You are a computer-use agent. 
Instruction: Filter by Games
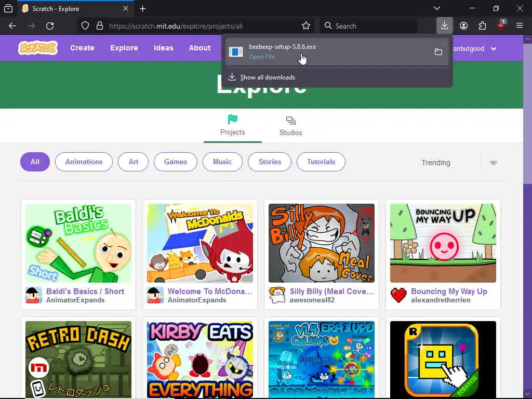tap(176, 162)
